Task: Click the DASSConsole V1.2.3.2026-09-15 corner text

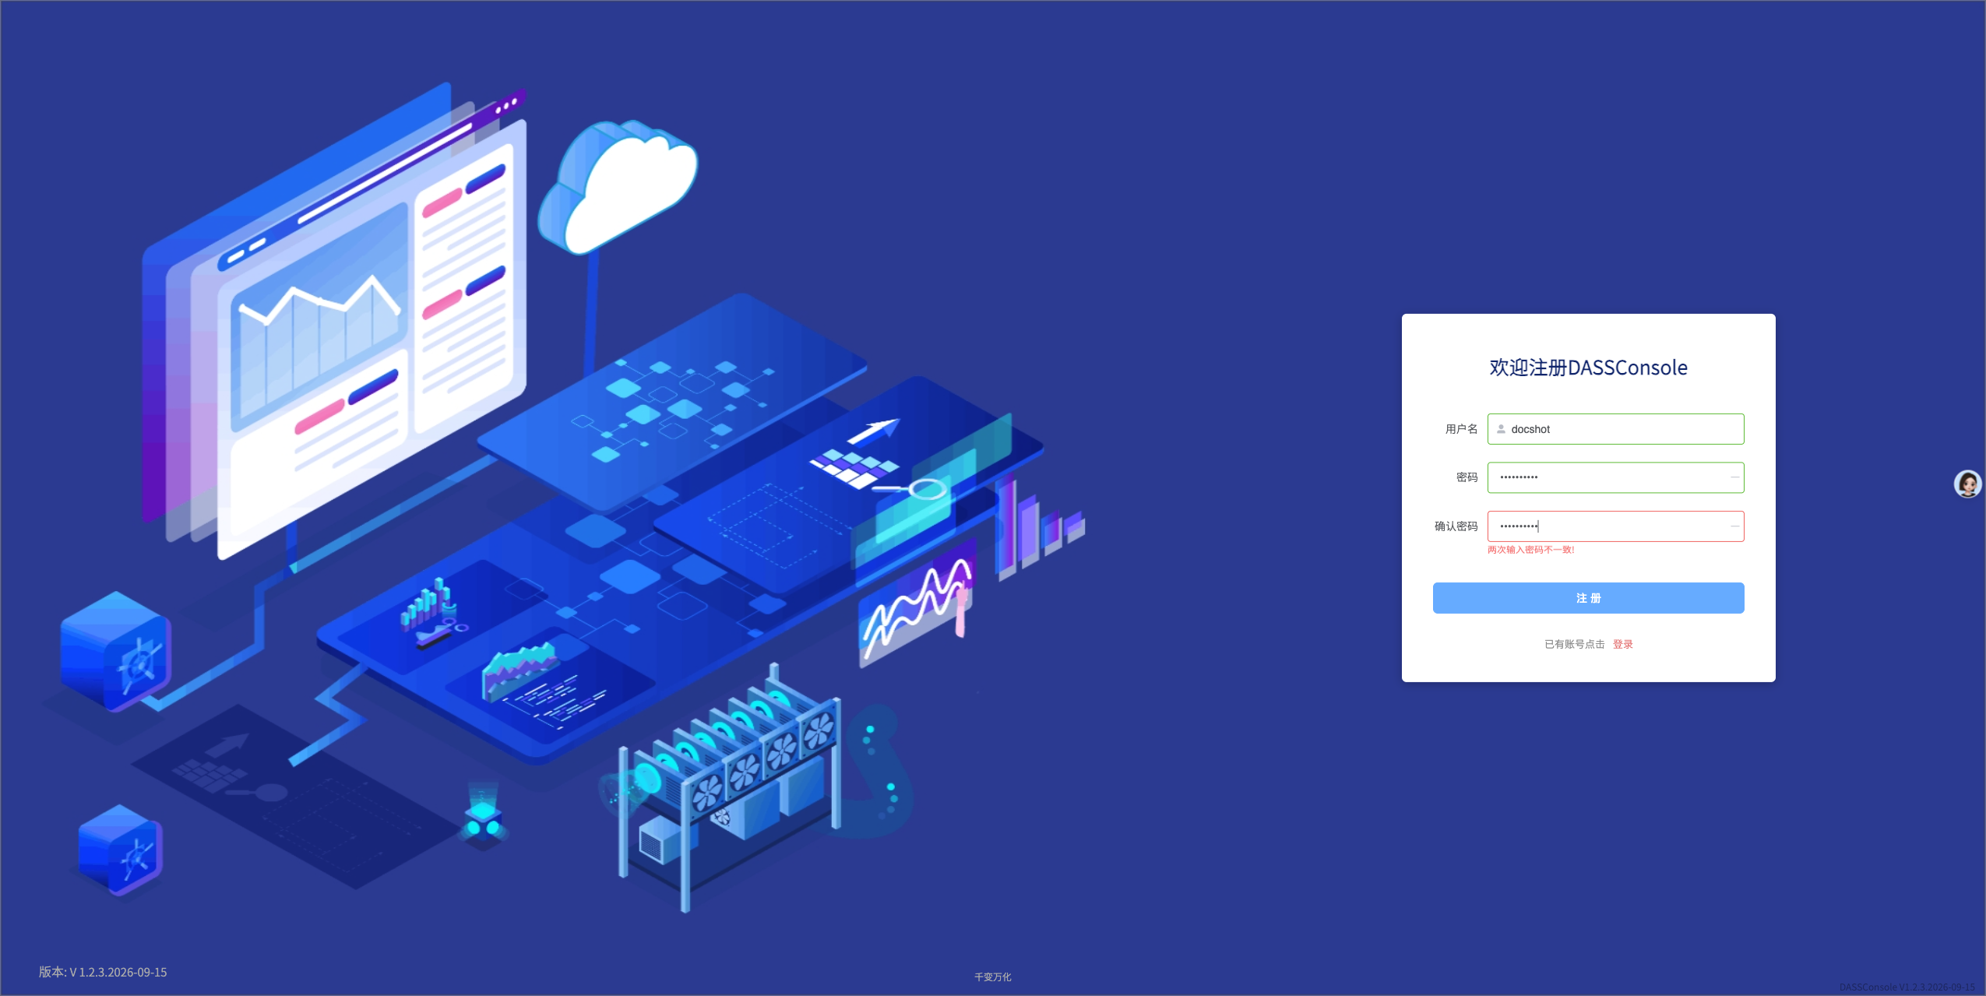Action: 1907,987
